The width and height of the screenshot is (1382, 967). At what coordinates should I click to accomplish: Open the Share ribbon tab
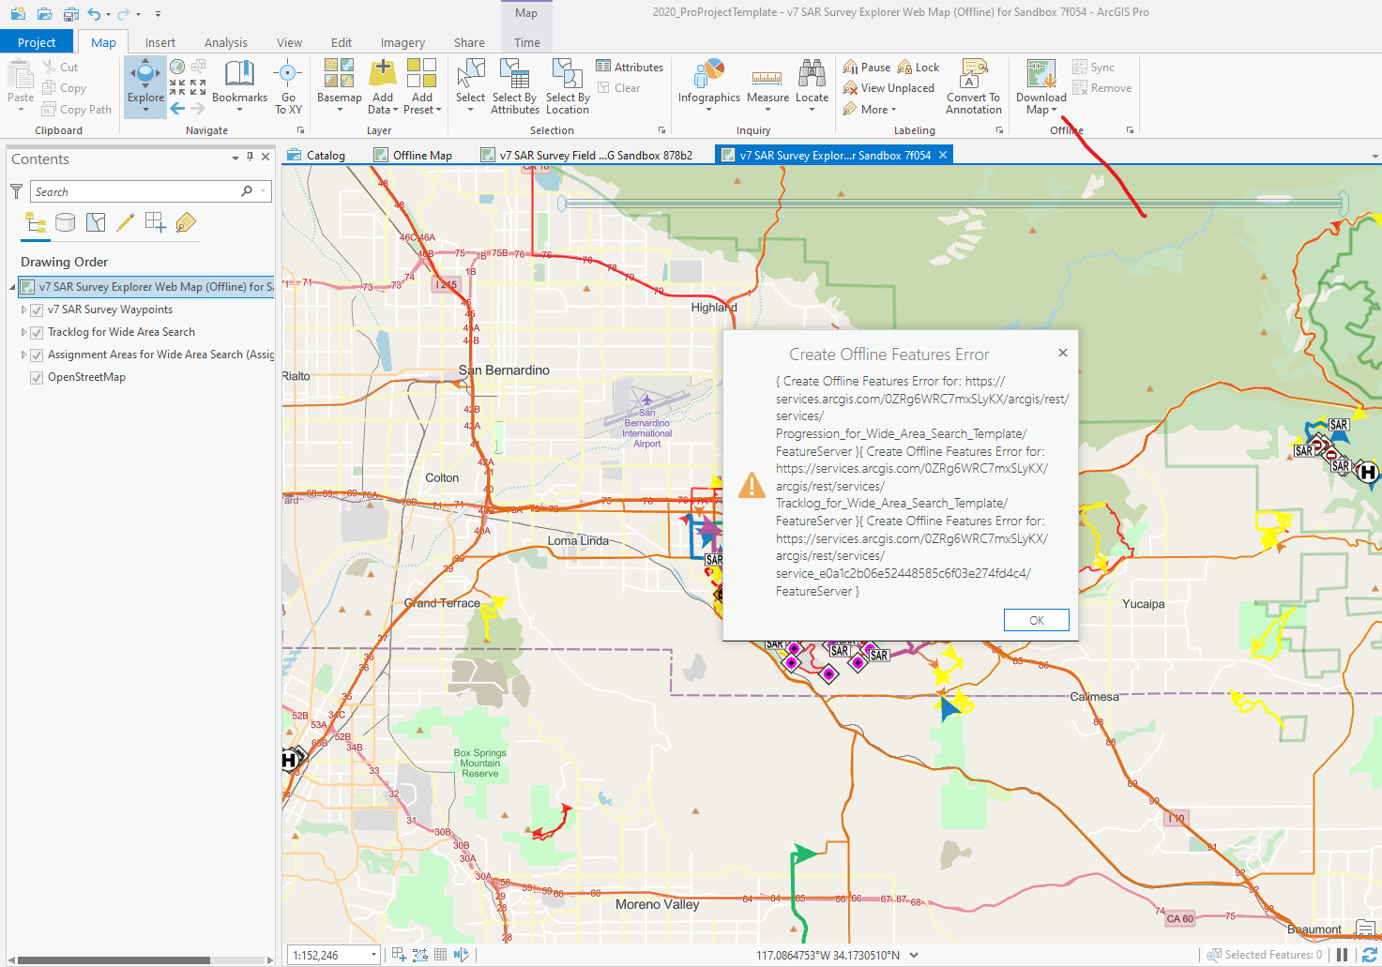[469, 42]
